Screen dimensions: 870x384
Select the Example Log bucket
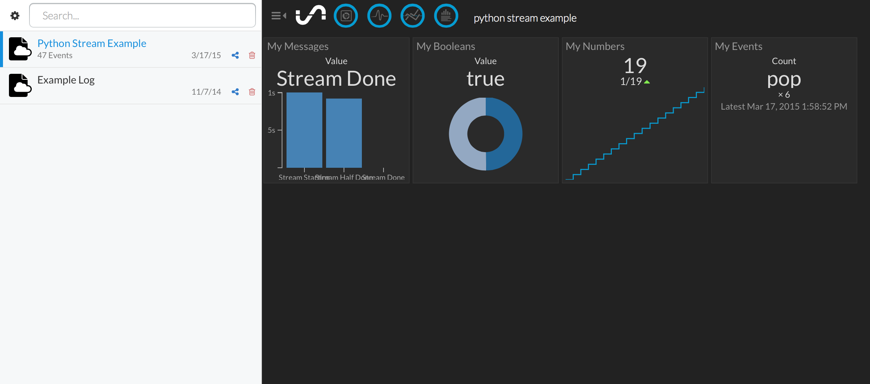coord(131,86)
